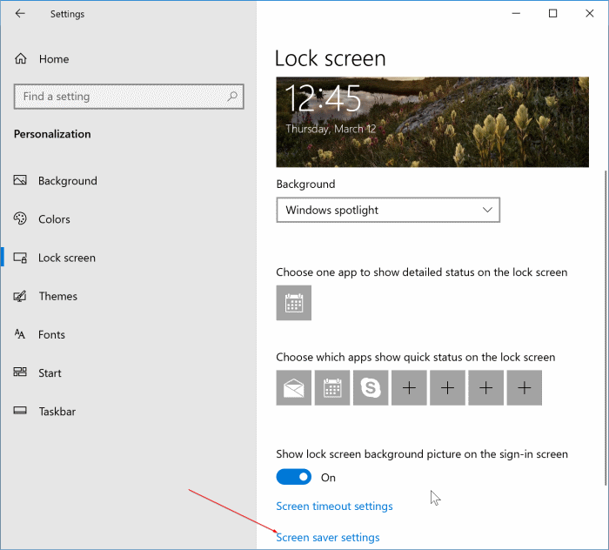Go back with the Settings back arrow
Image resolution: width=609 pixels, height=550 pixels.
click(x=20, y=14)
